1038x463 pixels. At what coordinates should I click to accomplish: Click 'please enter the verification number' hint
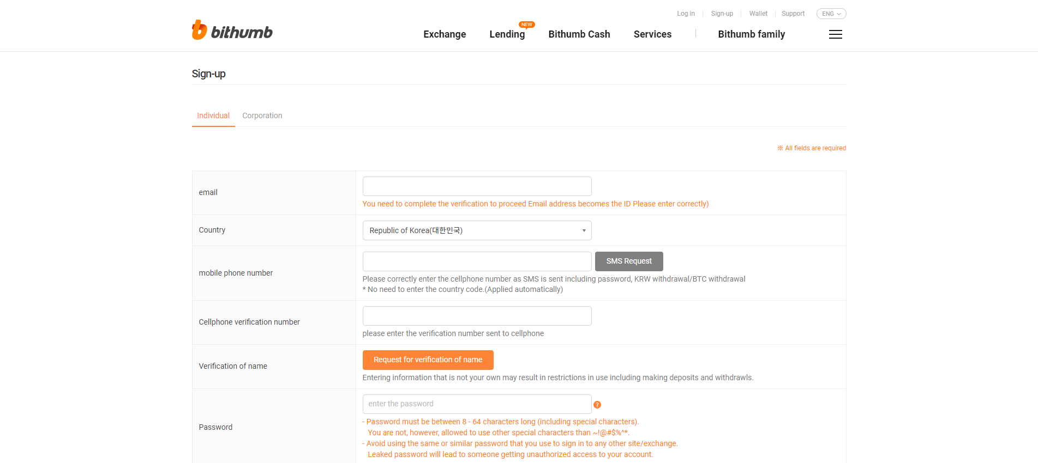[x=453, y=333]
